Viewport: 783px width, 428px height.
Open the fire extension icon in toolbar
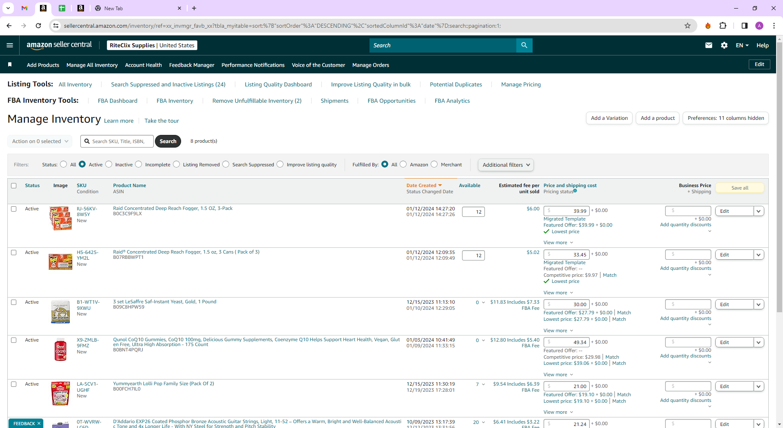708,26
